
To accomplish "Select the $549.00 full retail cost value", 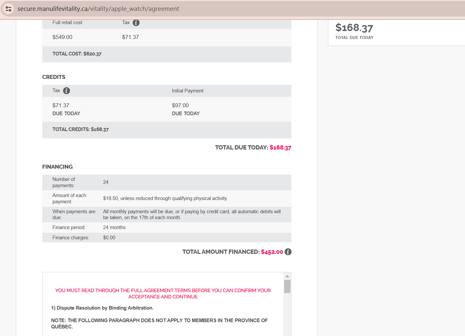I will tap(62, 37).
